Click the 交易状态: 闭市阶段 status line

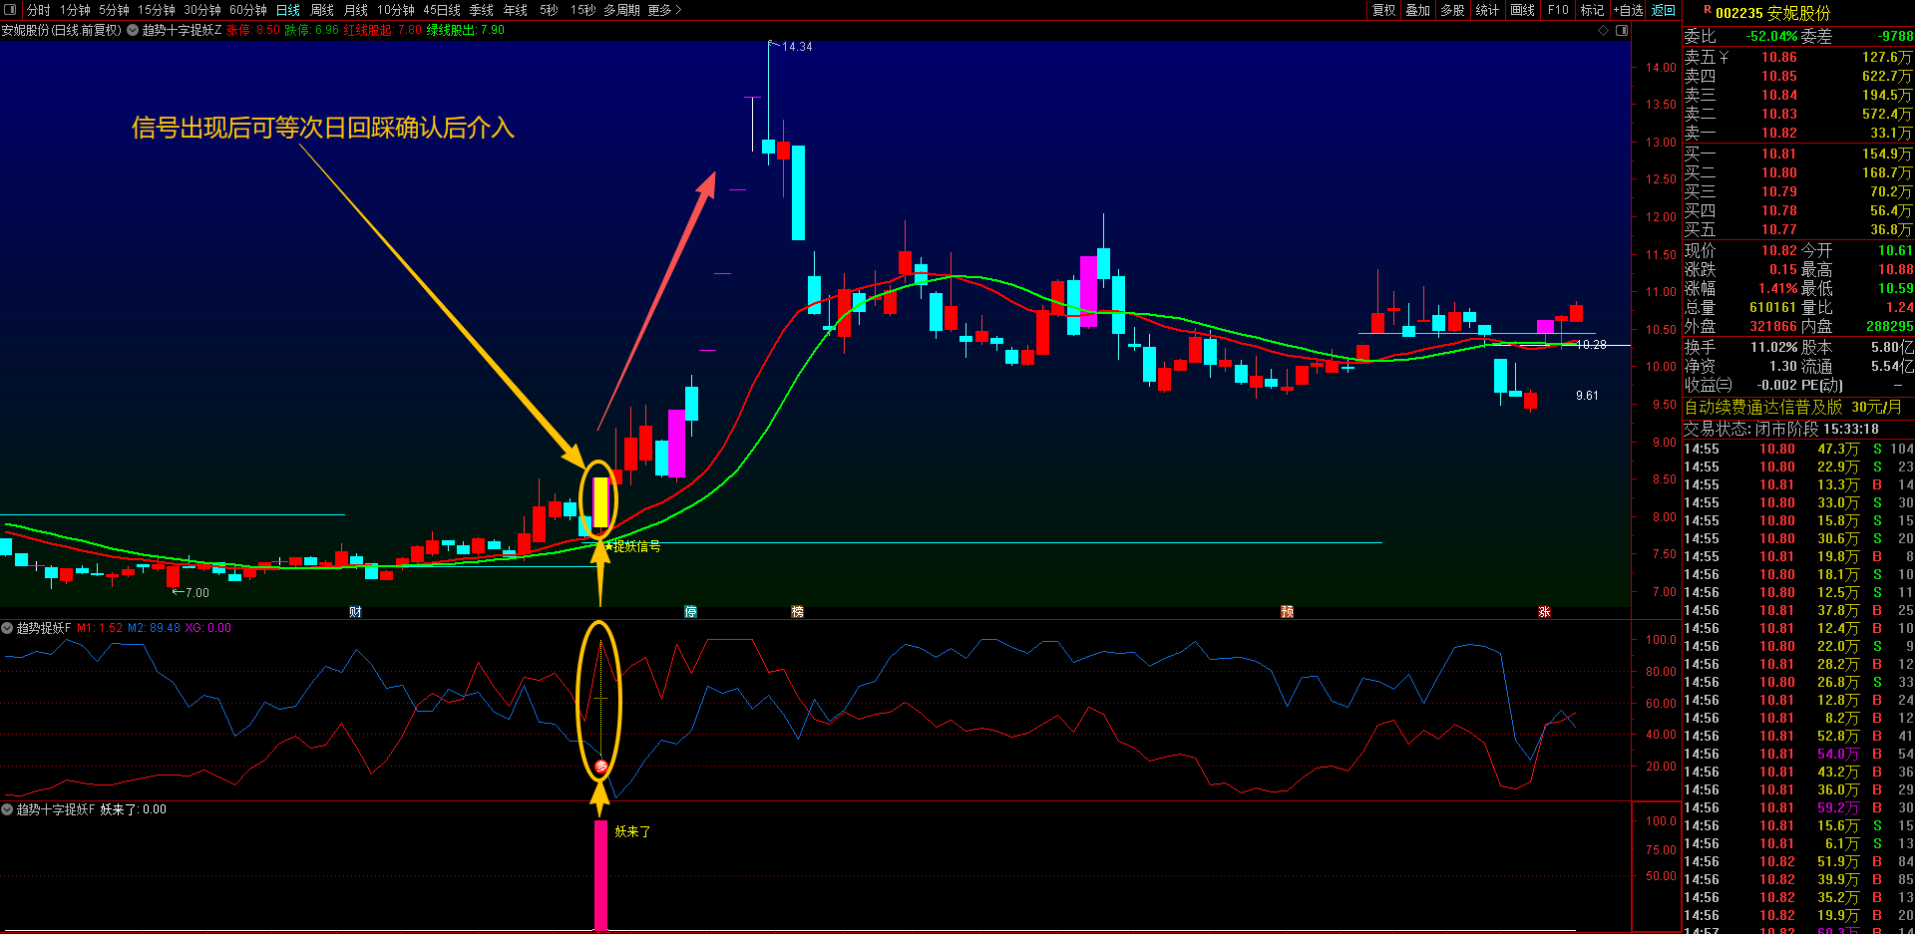click(1780, 429)
